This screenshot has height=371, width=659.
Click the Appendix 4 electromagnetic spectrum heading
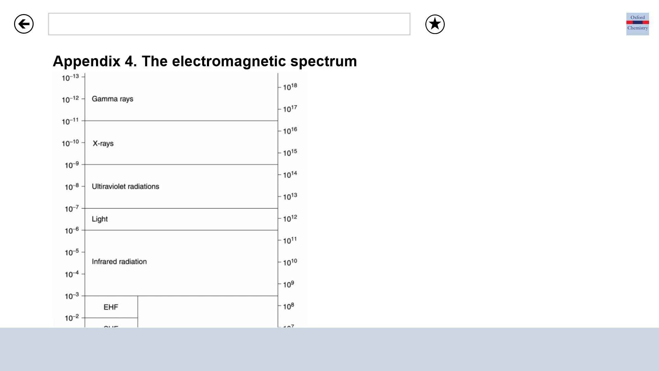205,61
